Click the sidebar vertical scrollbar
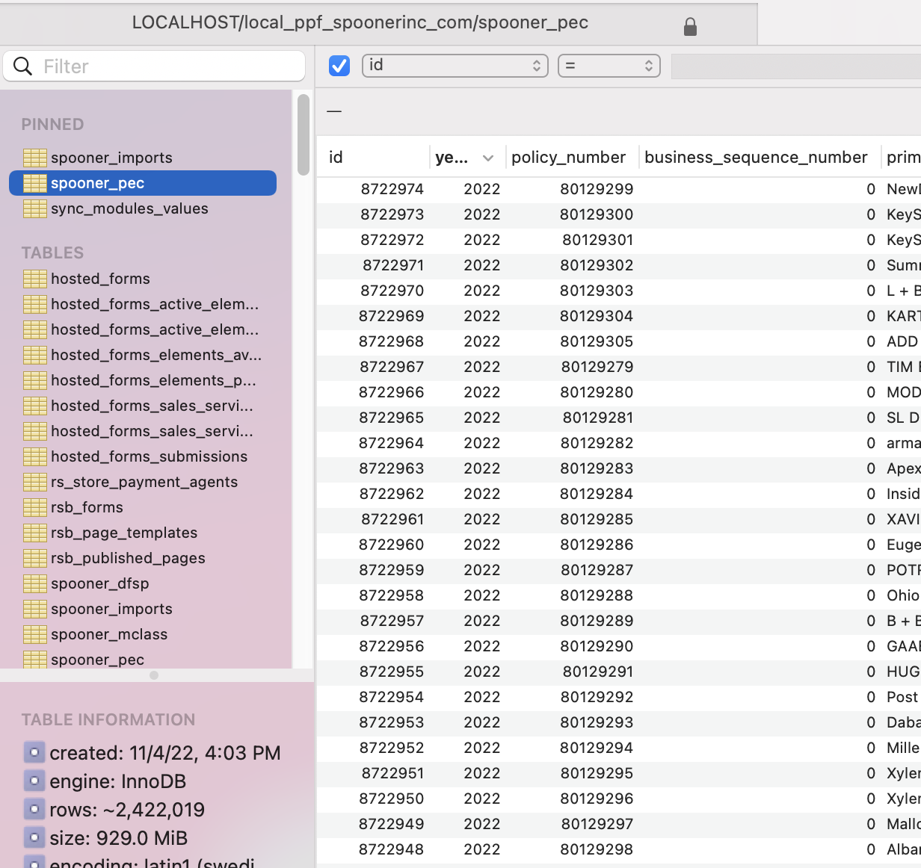This screenshot has height=868, width=921. click(x=303, y=134)
